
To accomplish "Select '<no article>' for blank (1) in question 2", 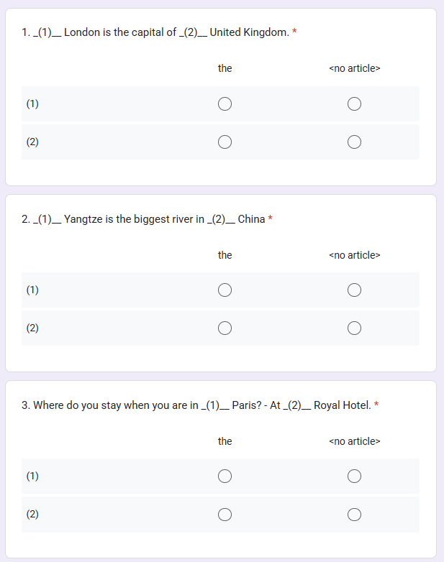I will pyautogui.click(x=354, y=290).
